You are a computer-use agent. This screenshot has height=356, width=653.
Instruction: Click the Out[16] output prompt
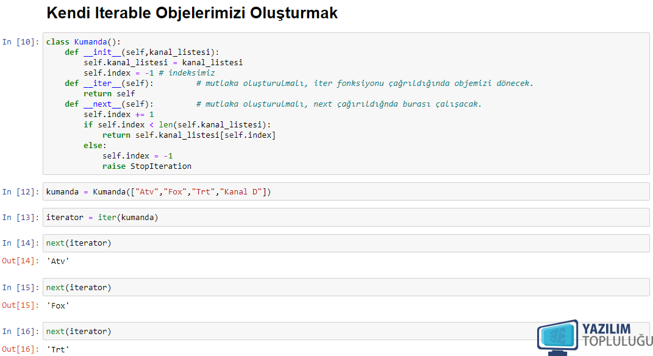pos(20,349)
